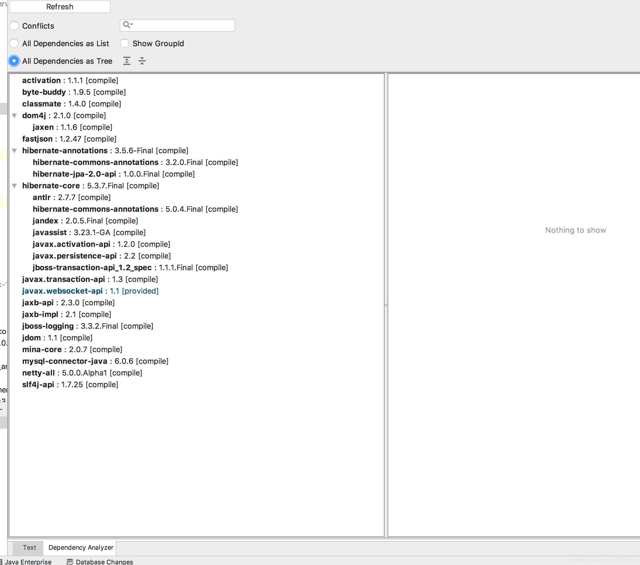
Task: Collapse the hibernate-annotations tree node
Action: pos(14,151)
